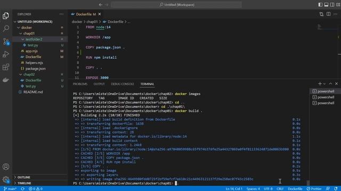This screenshot has width=341, height=191.
Task: Maximize the panel size chevron
Action: click(330, 84)
